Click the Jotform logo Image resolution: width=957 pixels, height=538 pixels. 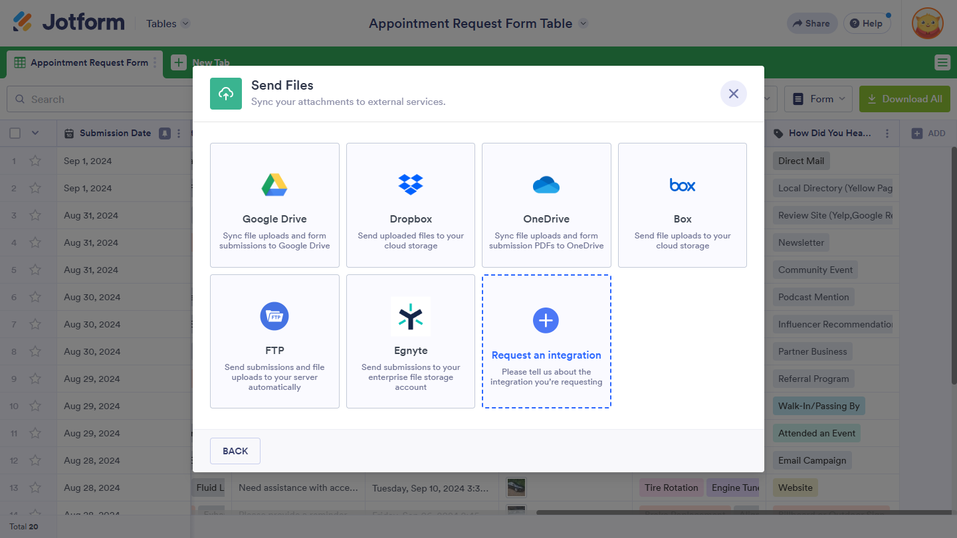68,22
